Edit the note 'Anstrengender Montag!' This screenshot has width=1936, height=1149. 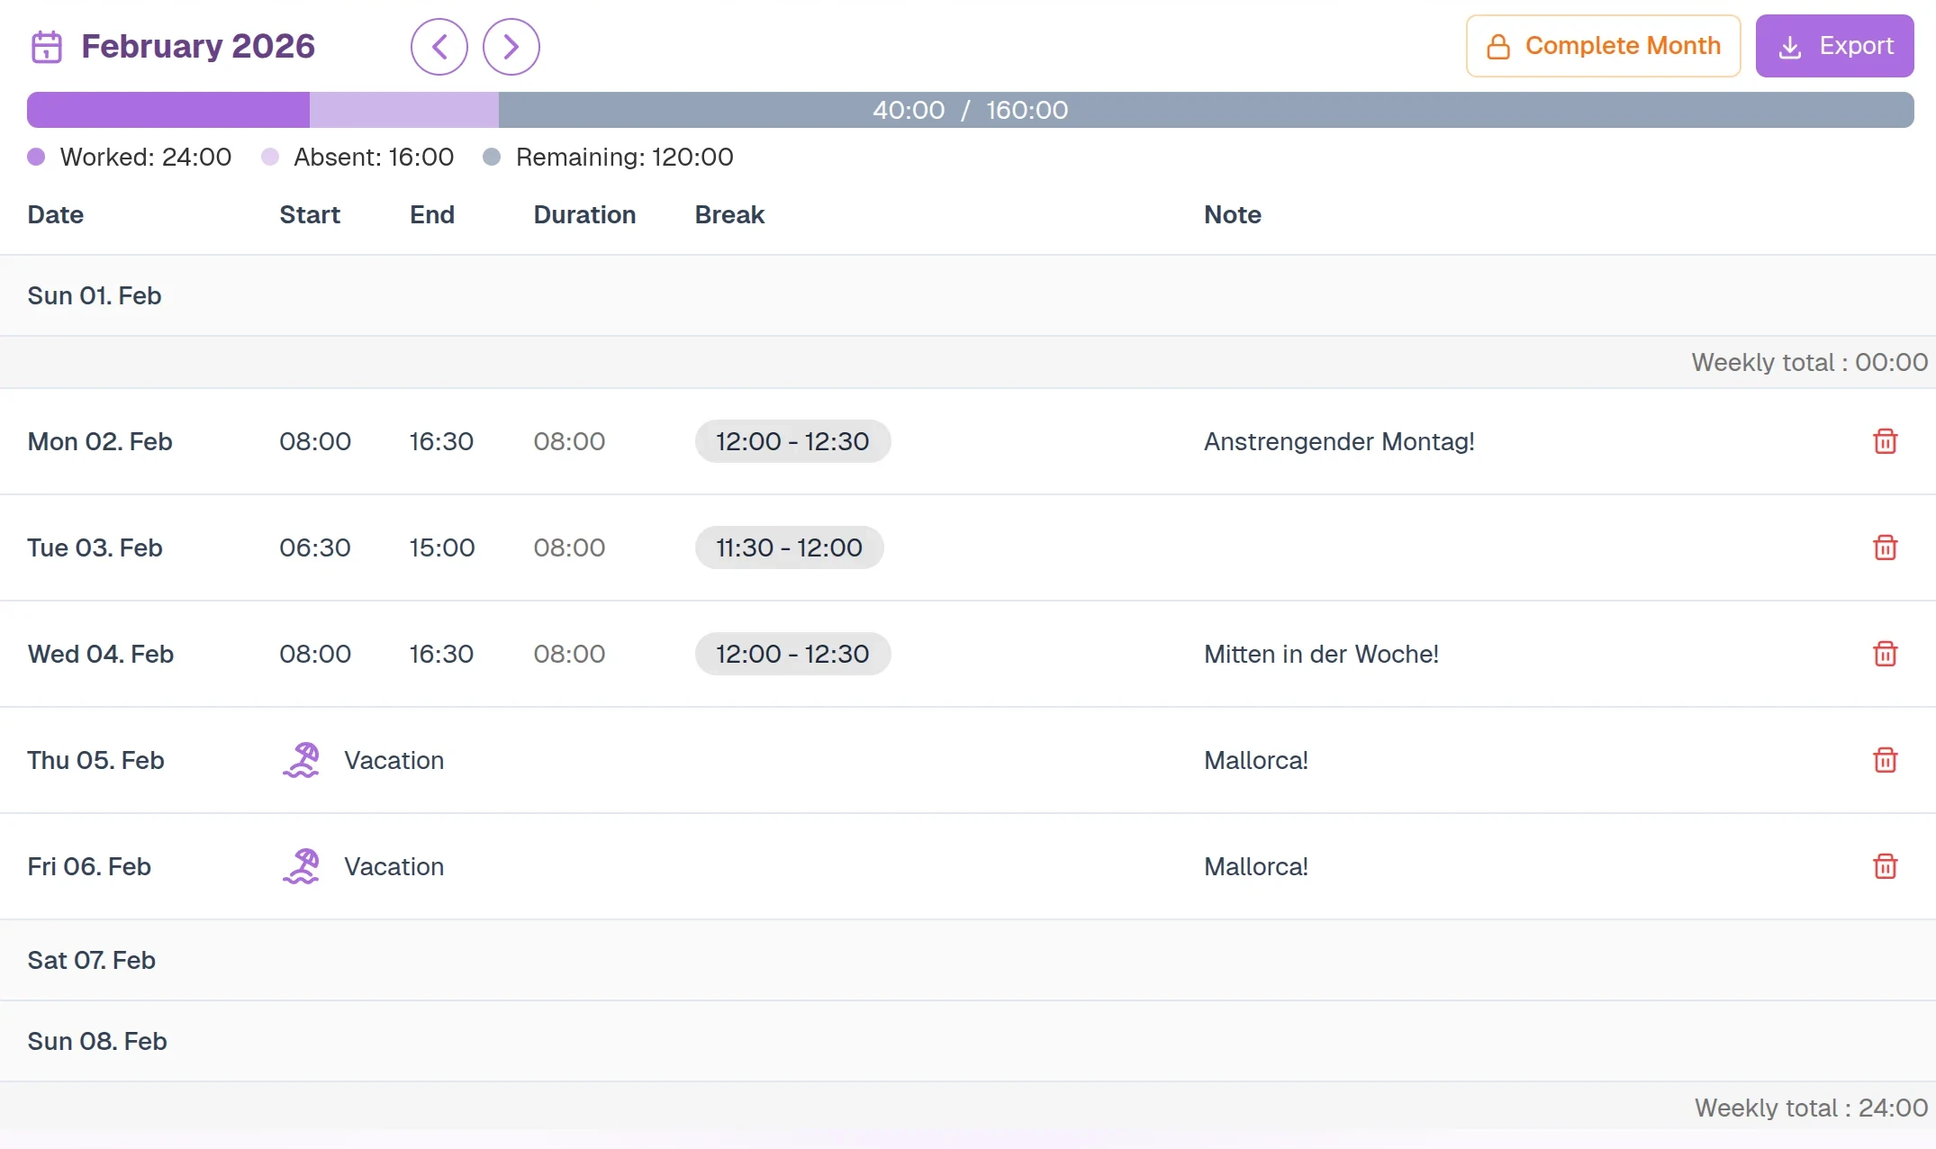[1338, 441]
